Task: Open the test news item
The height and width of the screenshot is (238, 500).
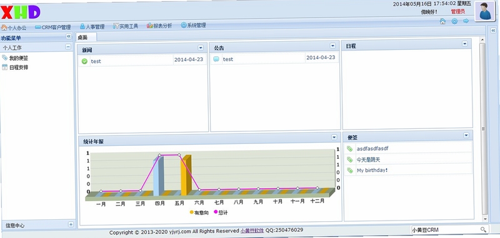Action: [96, 61]
